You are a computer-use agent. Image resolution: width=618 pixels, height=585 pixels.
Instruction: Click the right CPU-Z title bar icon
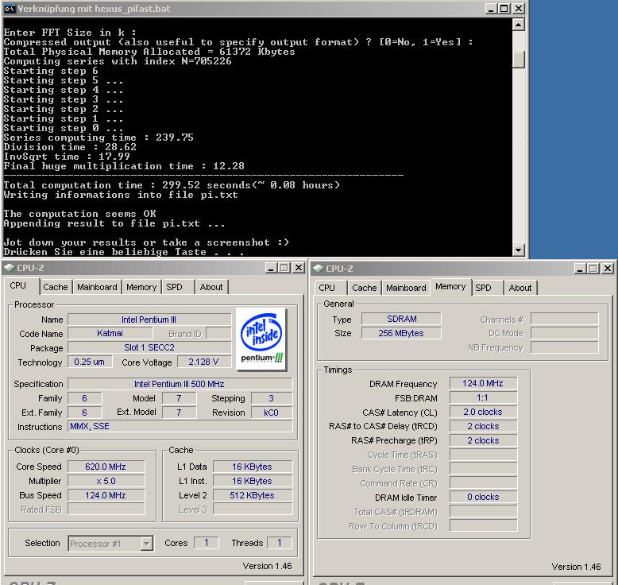318,269
